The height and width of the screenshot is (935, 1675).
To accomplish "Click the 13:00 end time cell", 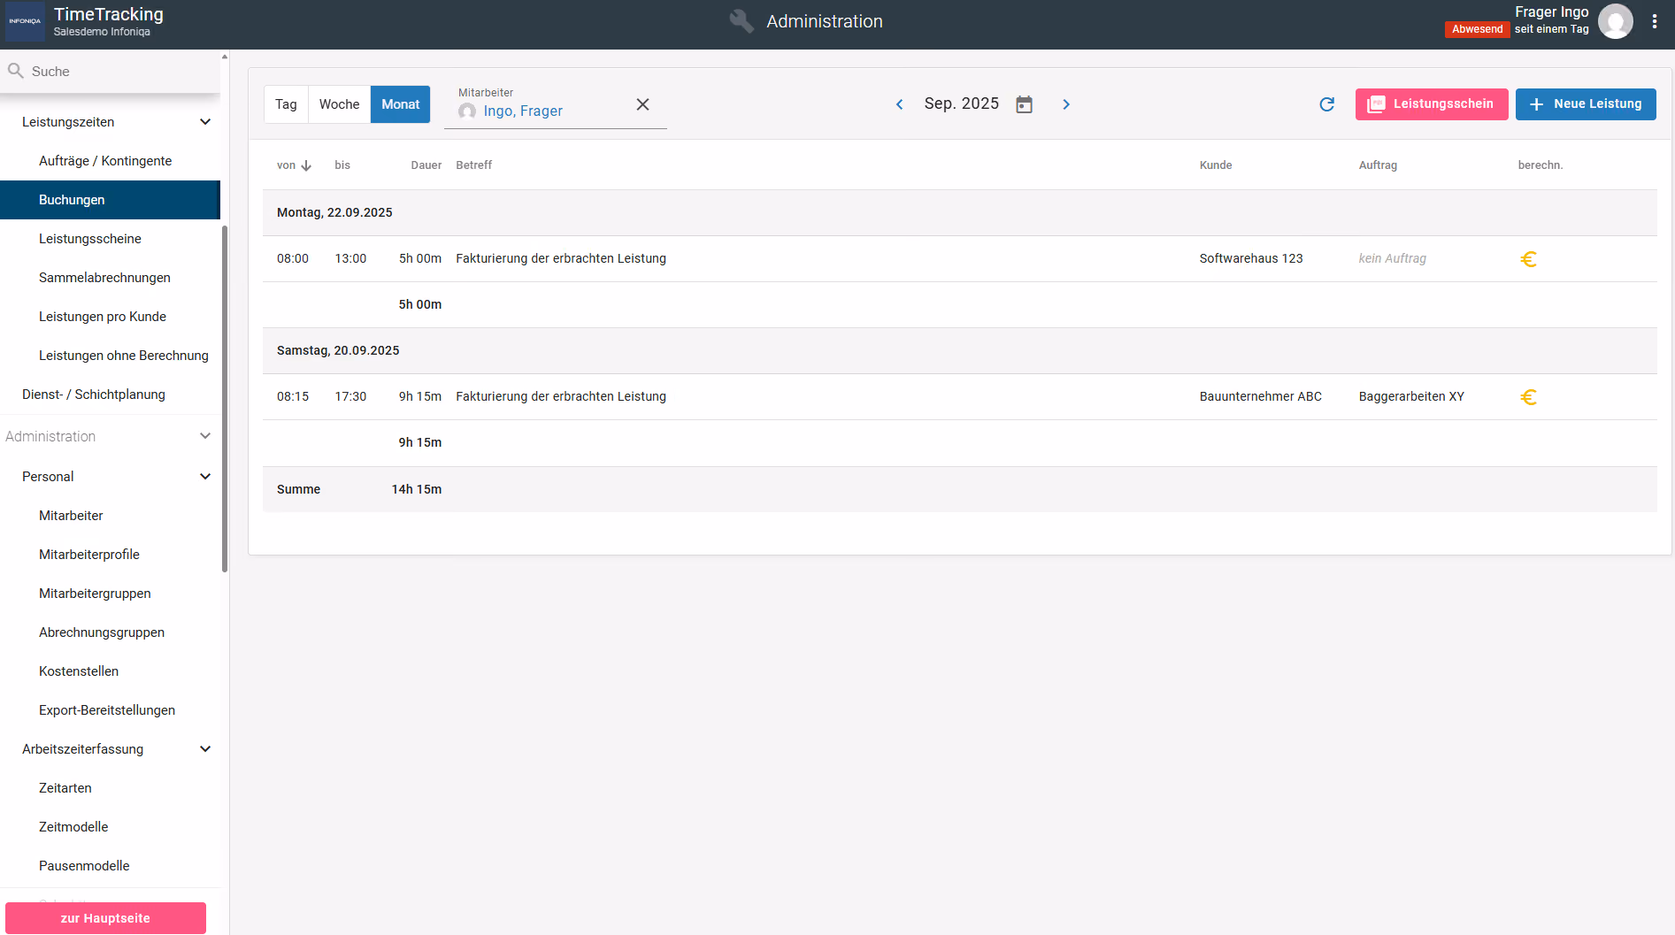I will (350, 258).
